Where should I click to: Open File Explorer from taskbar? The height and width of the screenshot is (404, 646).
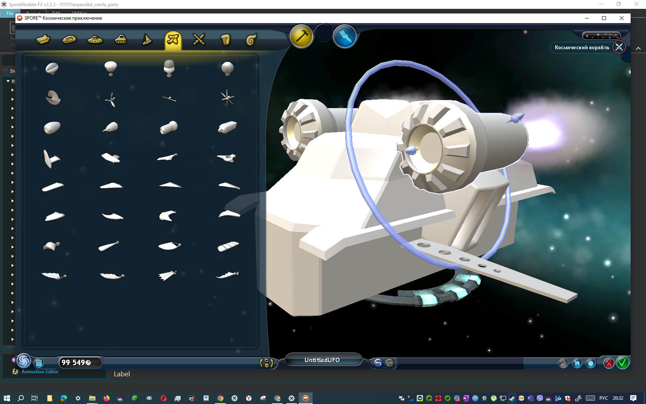point(92,398)
